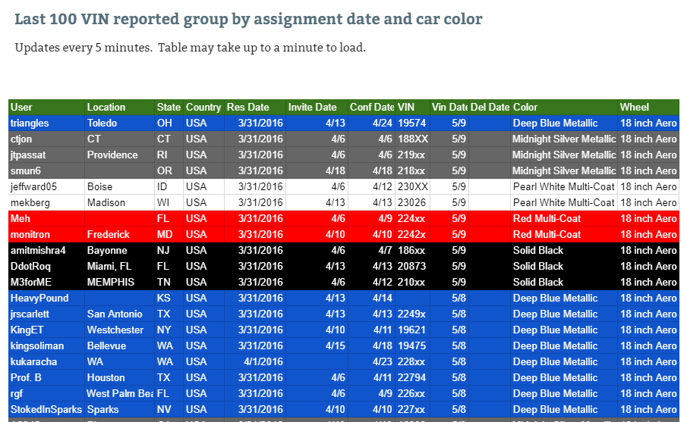Click the '4/1/2016' reservation date cell
The height and width of the screenshot is (422, 687).
255,361
